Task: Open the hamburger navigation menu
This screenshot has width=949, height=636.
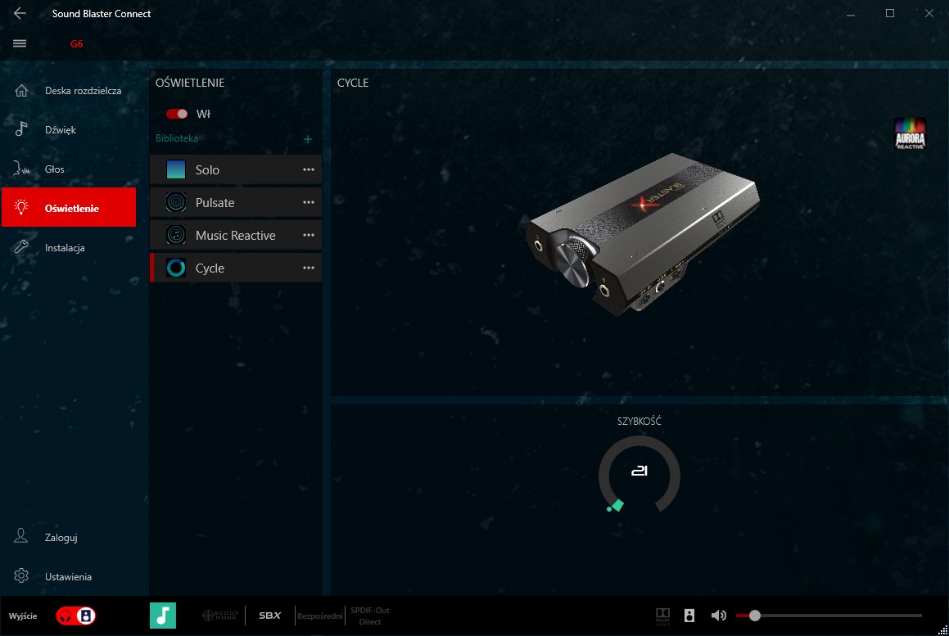Action: coord(20,43)
